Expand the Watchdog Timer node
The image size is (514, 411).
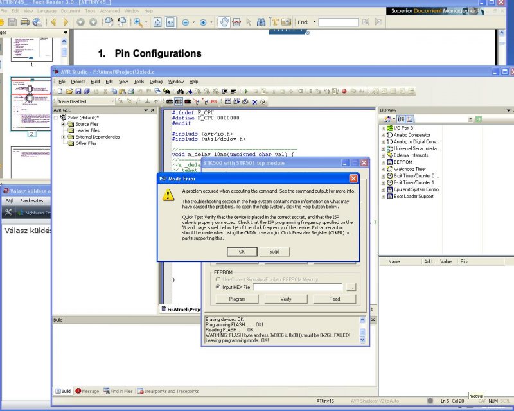tap(383, 169)
